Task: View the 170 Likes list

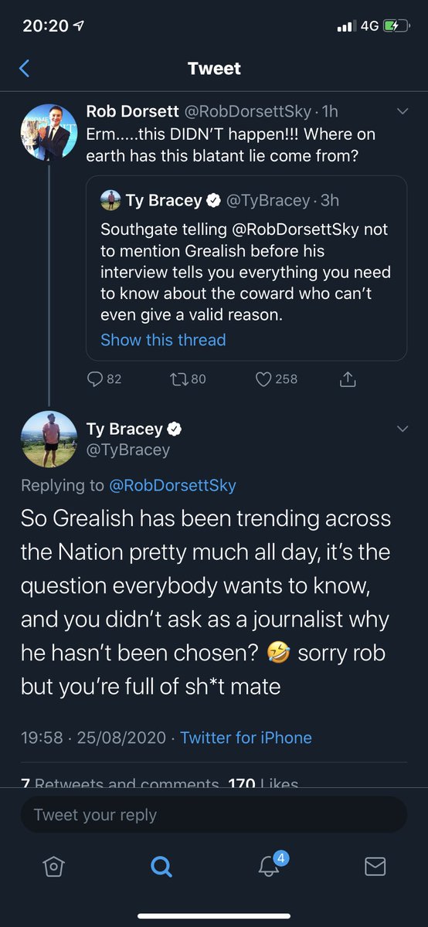Action: pos(263,783)
